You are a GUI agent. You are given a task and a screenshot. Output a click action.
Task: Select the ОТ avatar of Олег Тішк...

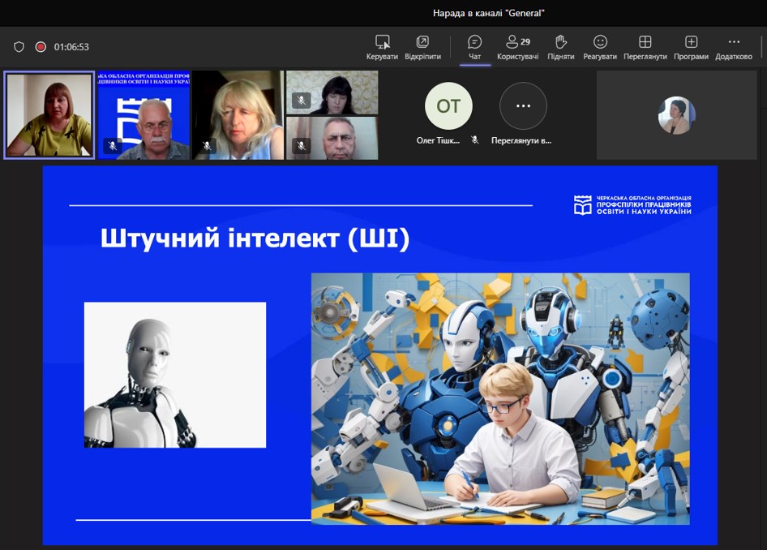pos(448,106)
